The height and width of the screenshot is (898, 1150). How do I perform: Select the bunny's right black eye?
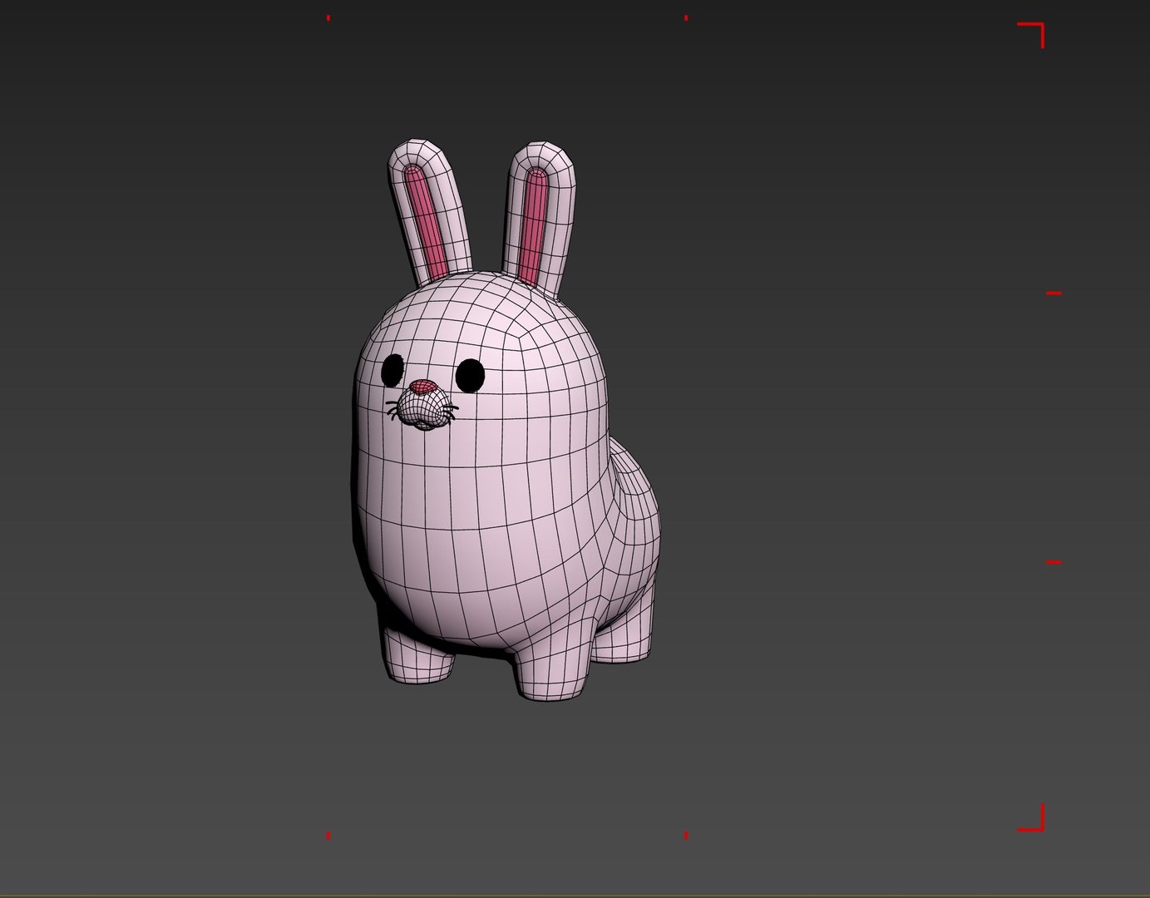click(x=470, y=376)
